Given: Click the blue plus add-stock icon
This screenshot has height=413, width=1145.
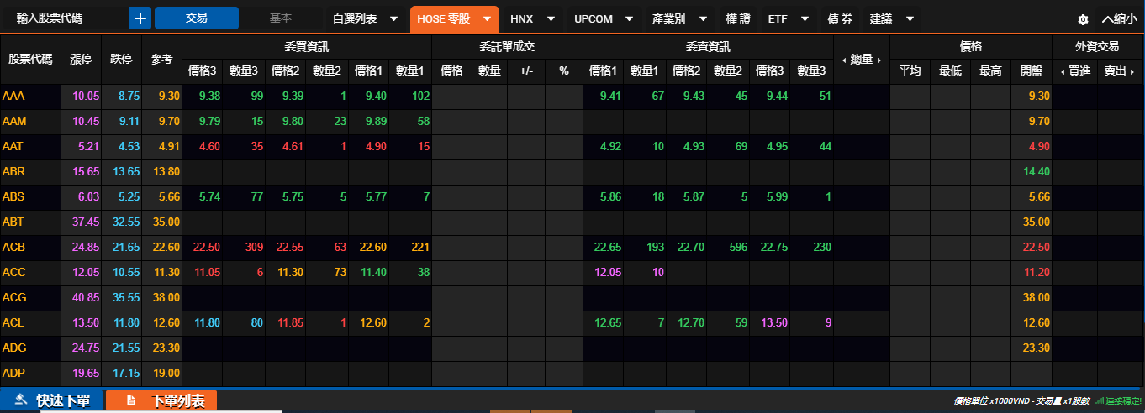Looking at the screenshot, I should 140,18.
